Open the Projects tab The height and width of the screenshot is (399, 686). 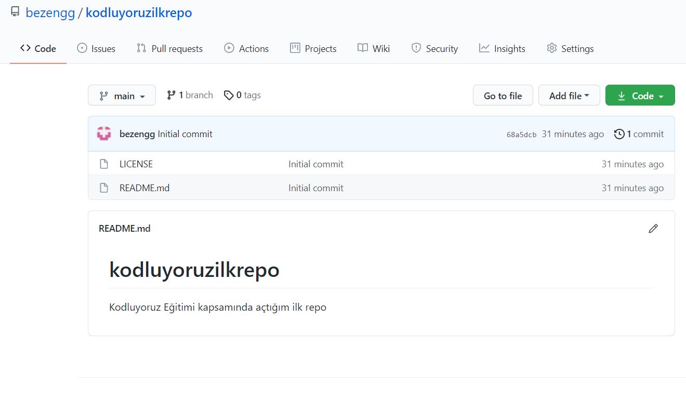pyautogui.click(x=313, y=49)
